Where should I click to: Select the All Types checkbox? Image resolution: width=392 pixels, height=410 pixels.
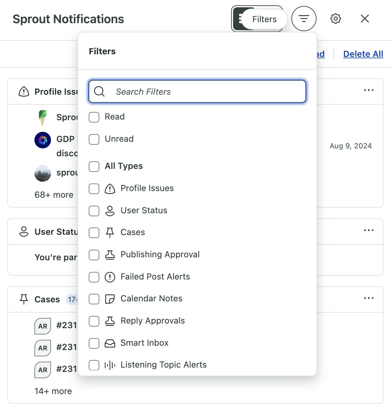94,167
